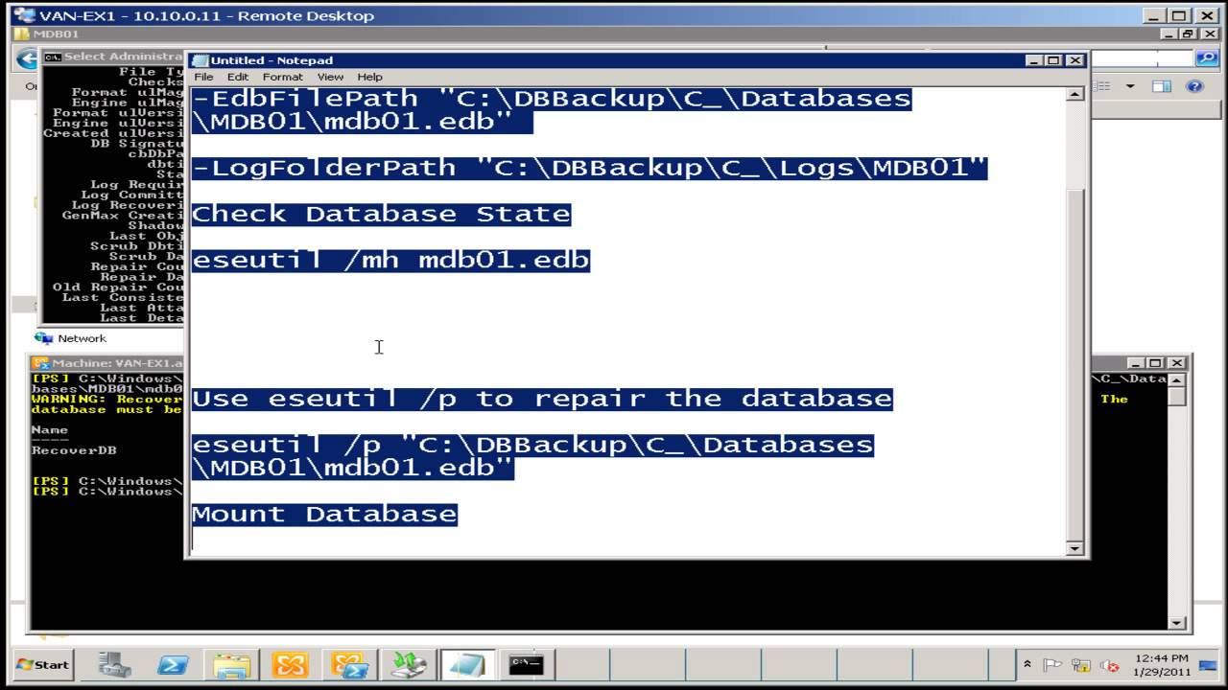The image size is (1228, 690).
Task: Open the Notepad Help menu
Action: (x=369, y=77)
